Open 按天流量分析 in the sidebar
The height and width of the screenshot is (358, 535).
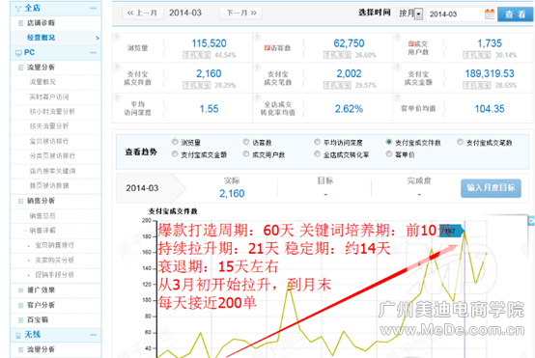(49, 126)
